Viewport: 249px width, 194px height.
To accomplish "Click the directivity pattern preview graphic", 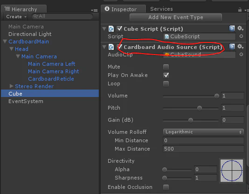I will [232, 171].
